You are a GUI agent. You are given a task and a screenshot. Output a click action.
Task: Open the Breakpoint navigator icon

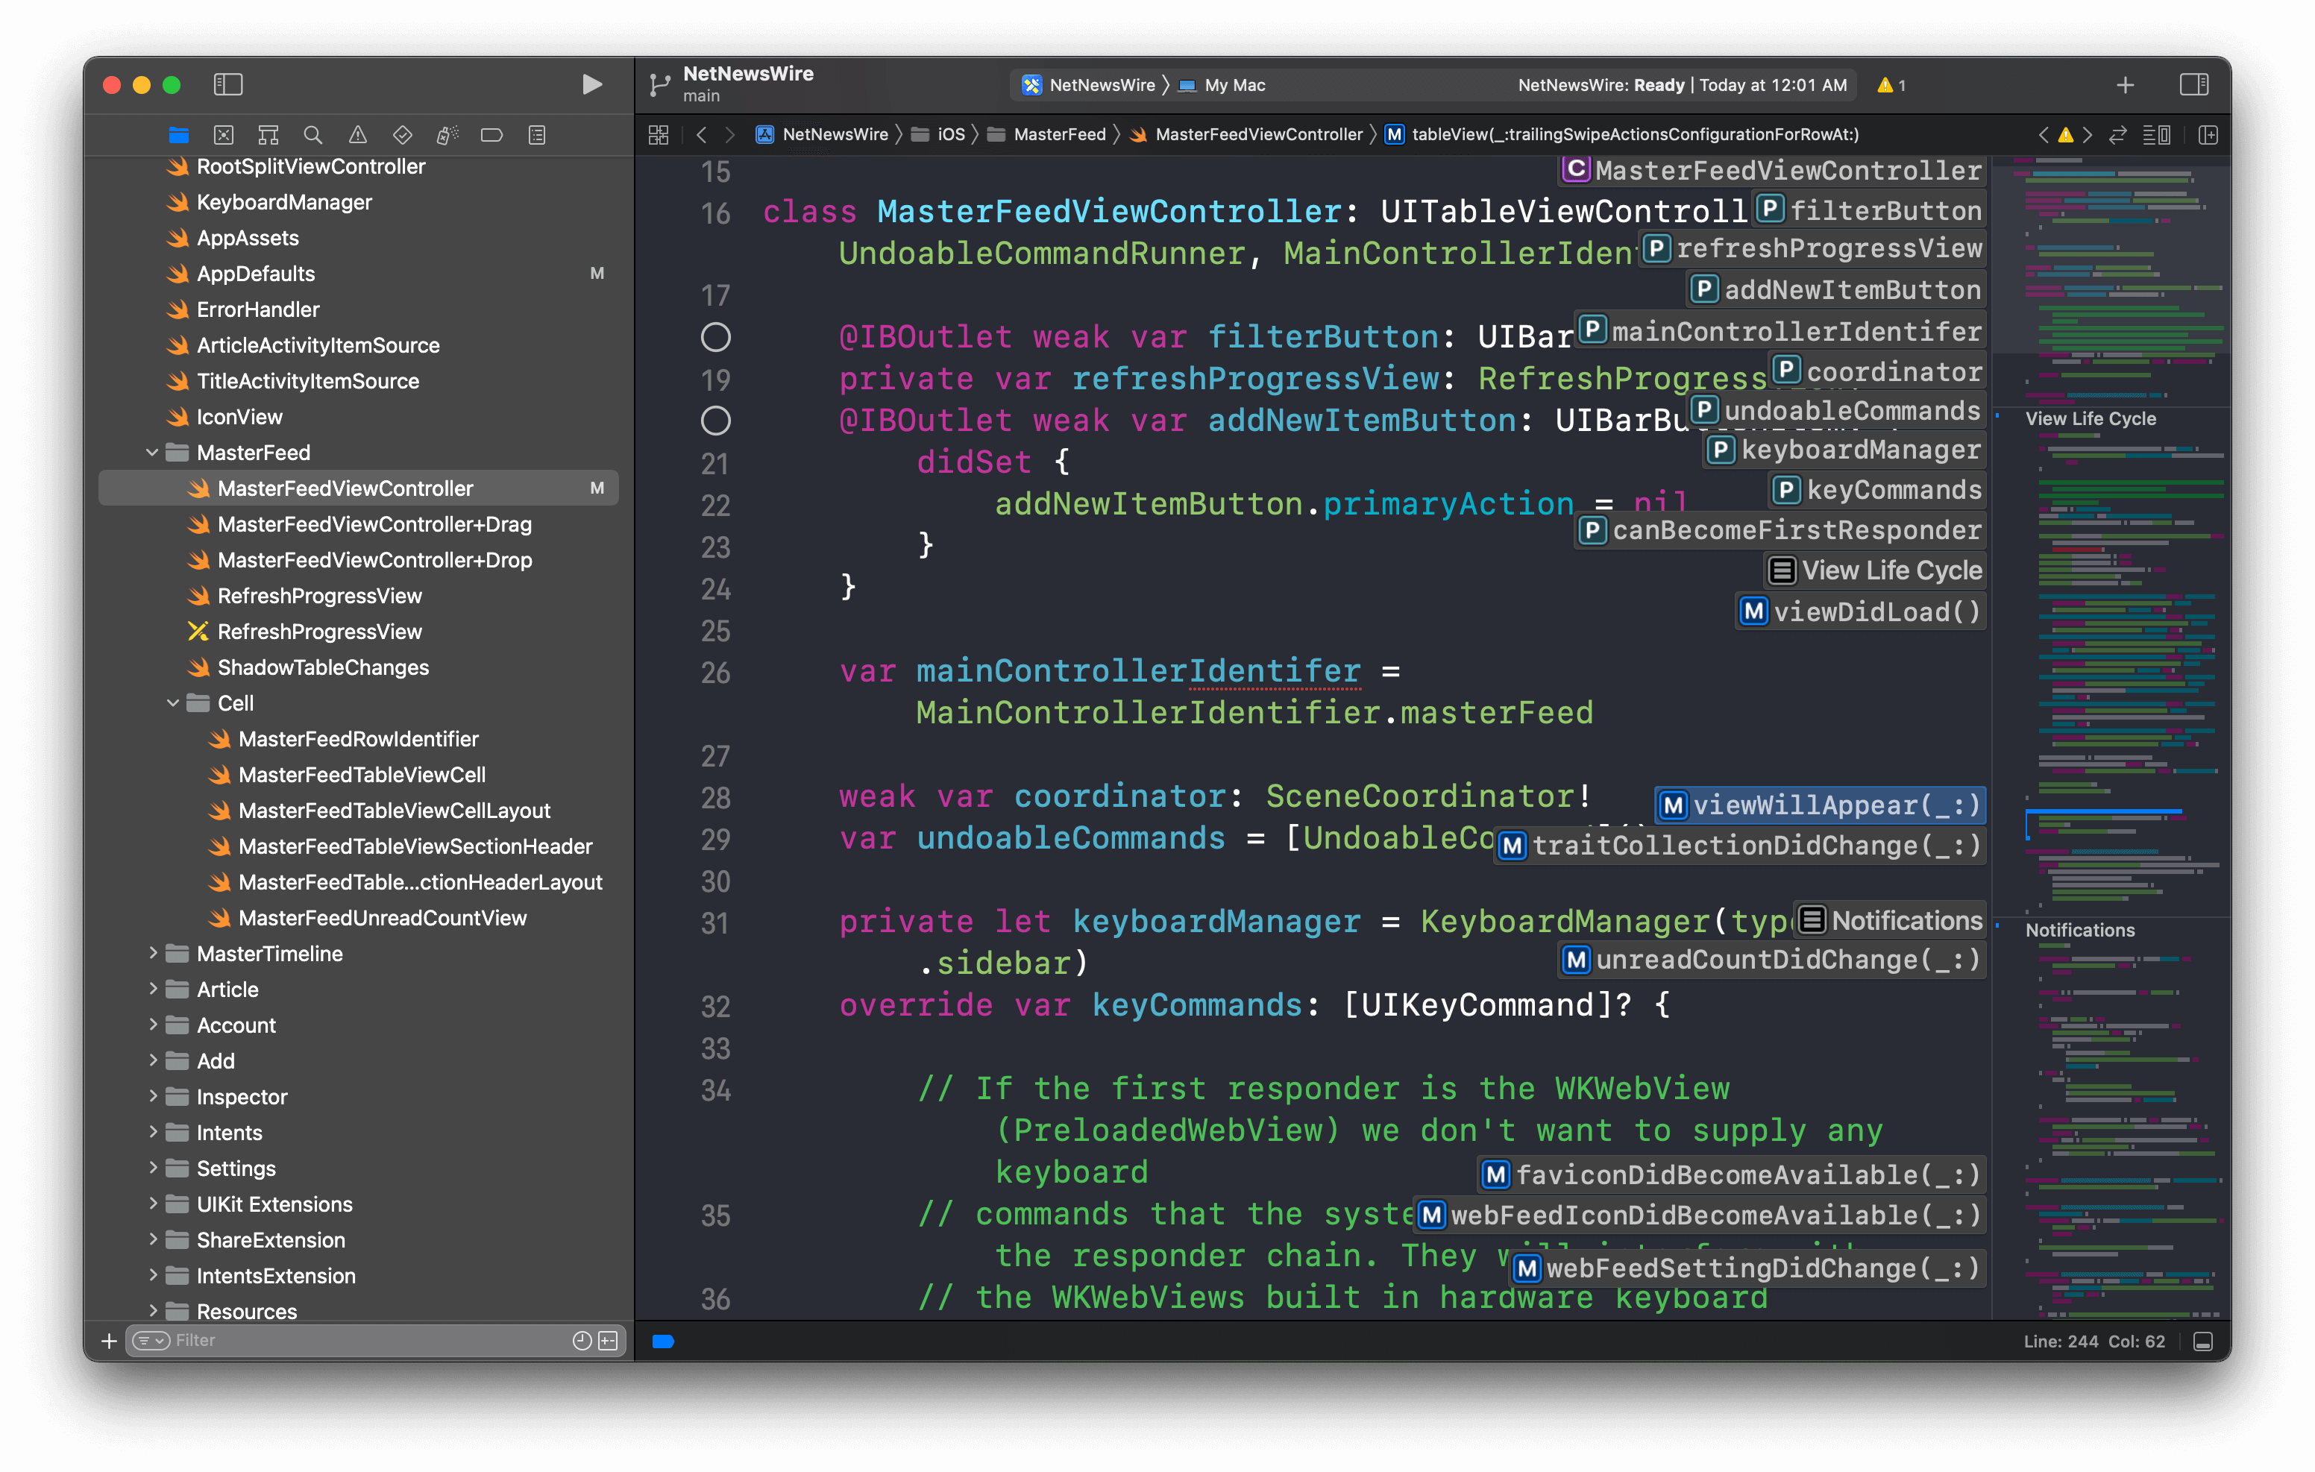click(491, 135)
